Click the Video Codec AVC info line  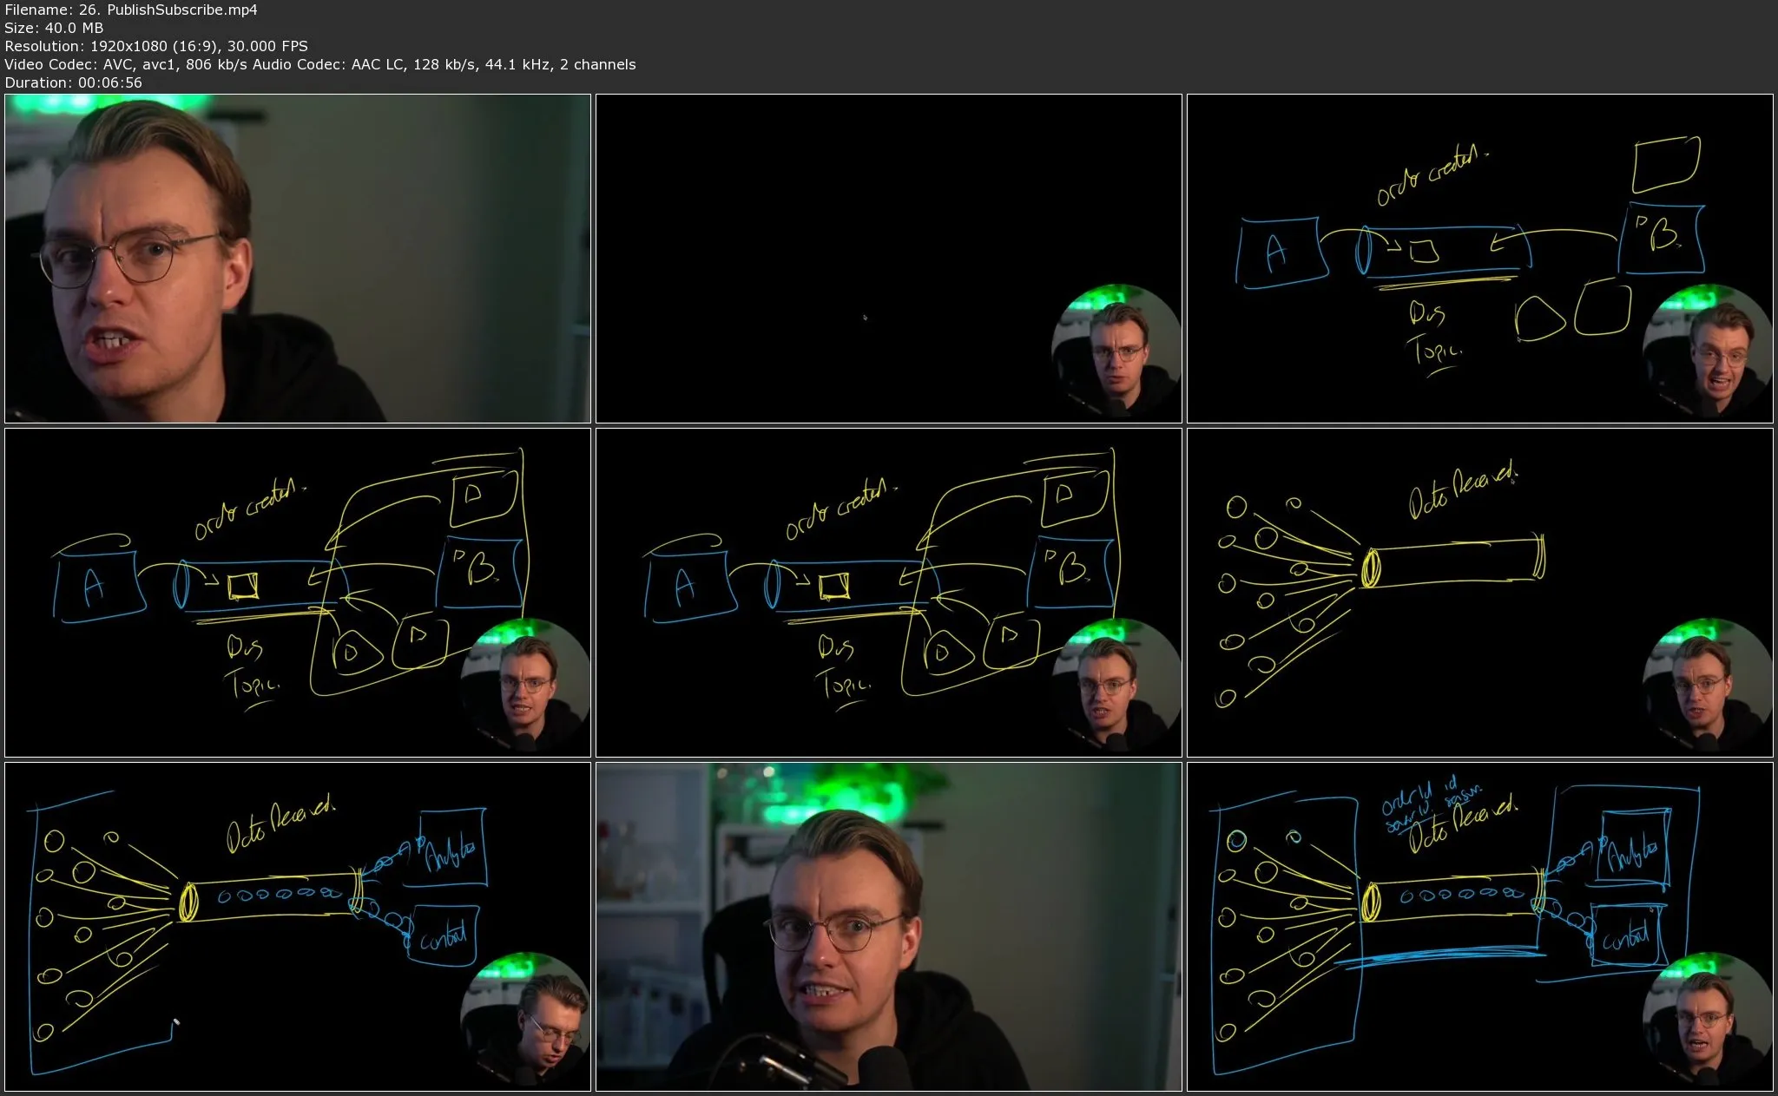[x=319, y=64]
